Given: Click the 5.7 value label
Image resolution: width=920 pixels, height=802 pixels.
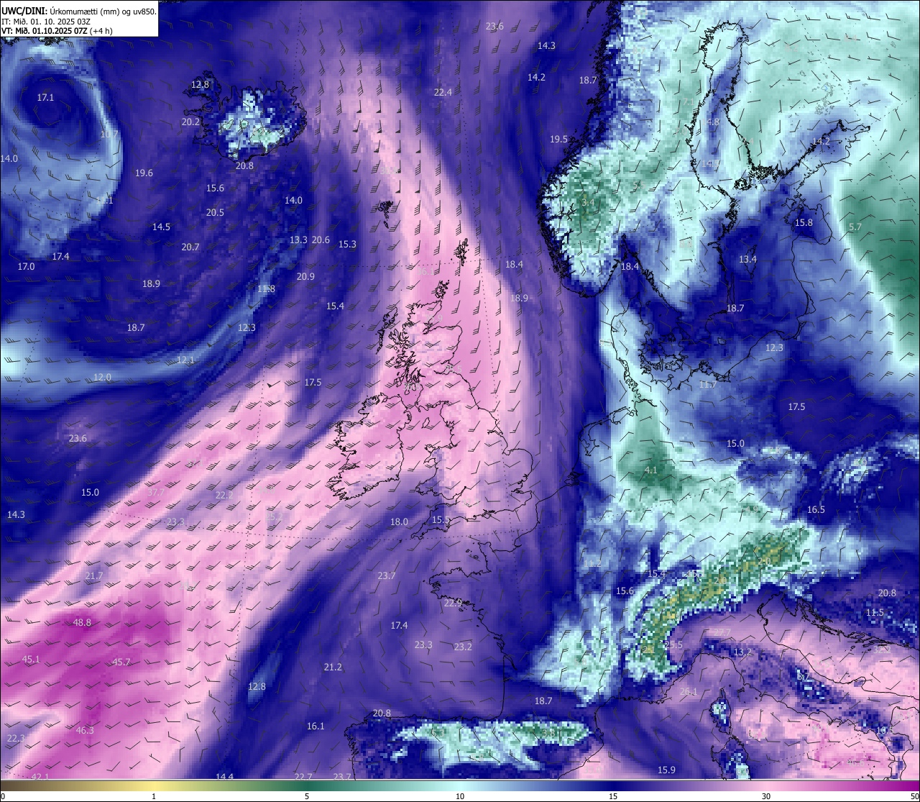Looking at the screenshot, I should (x=855, y=227).
